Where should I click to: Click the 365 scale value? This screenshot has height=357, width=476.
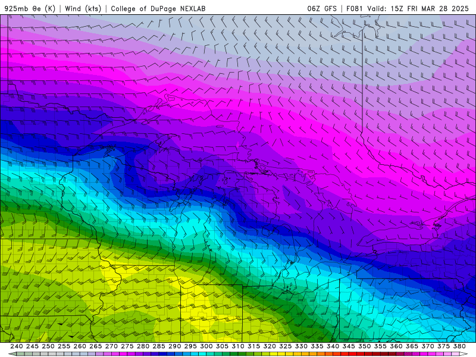coord(412,346)
